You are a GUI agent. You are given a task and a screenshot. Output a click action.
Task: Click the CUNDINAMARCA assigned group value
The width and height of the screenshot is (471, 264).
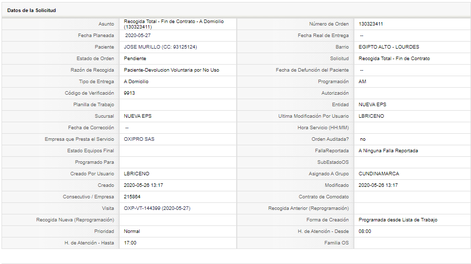379,173
